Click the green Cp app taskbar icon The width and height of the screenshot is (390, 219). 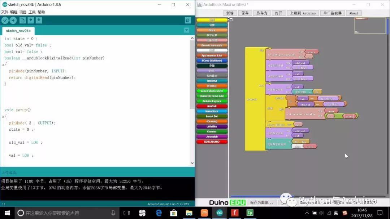click(250, 213)
